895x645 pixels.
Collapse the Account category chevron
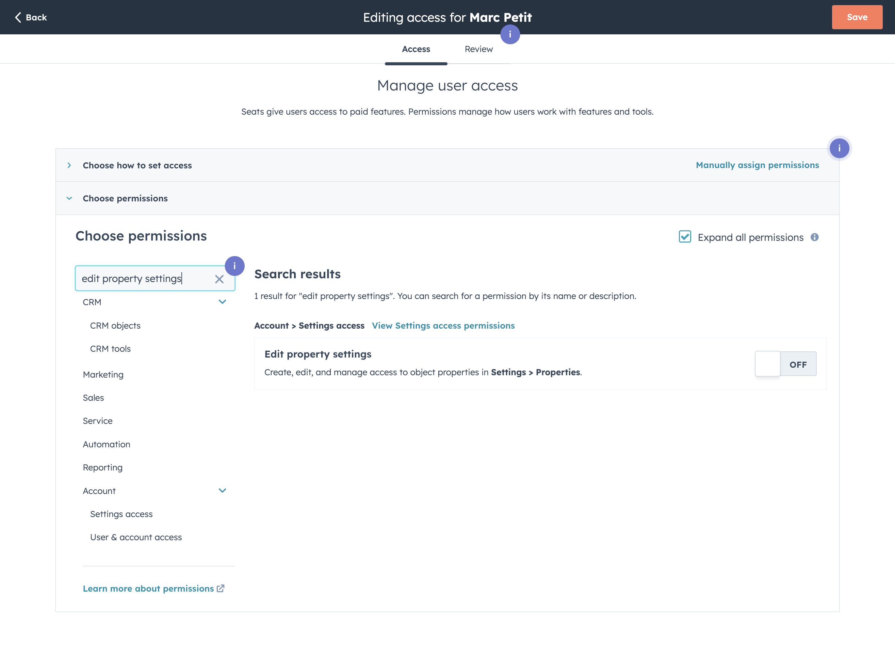click(x=222, y=490)
